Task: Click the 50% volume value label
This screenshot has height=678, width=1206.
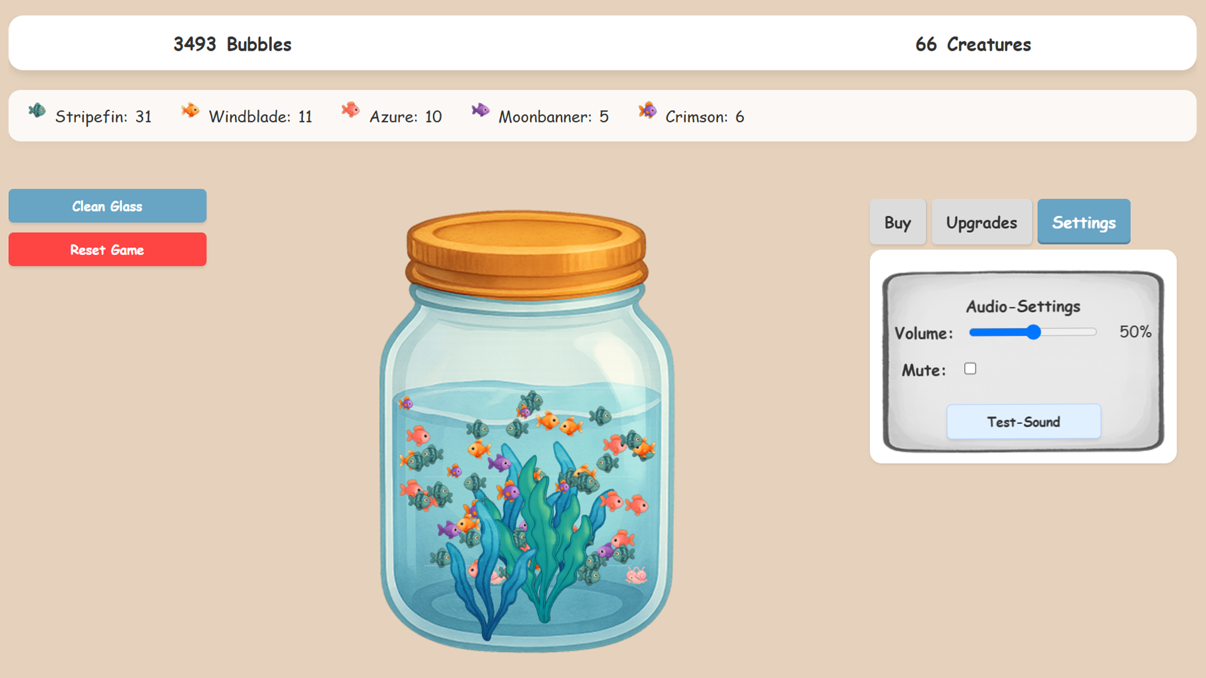Action: click(x=1135, y=331)
